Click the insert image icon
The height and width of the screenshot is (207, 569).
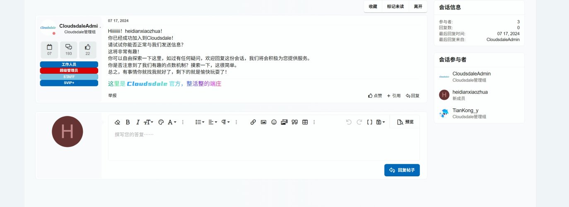[x=263, y=122]
